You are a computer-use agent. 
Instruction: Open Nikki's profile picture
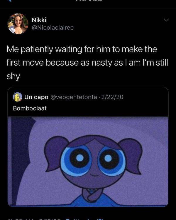pos(18,24)
